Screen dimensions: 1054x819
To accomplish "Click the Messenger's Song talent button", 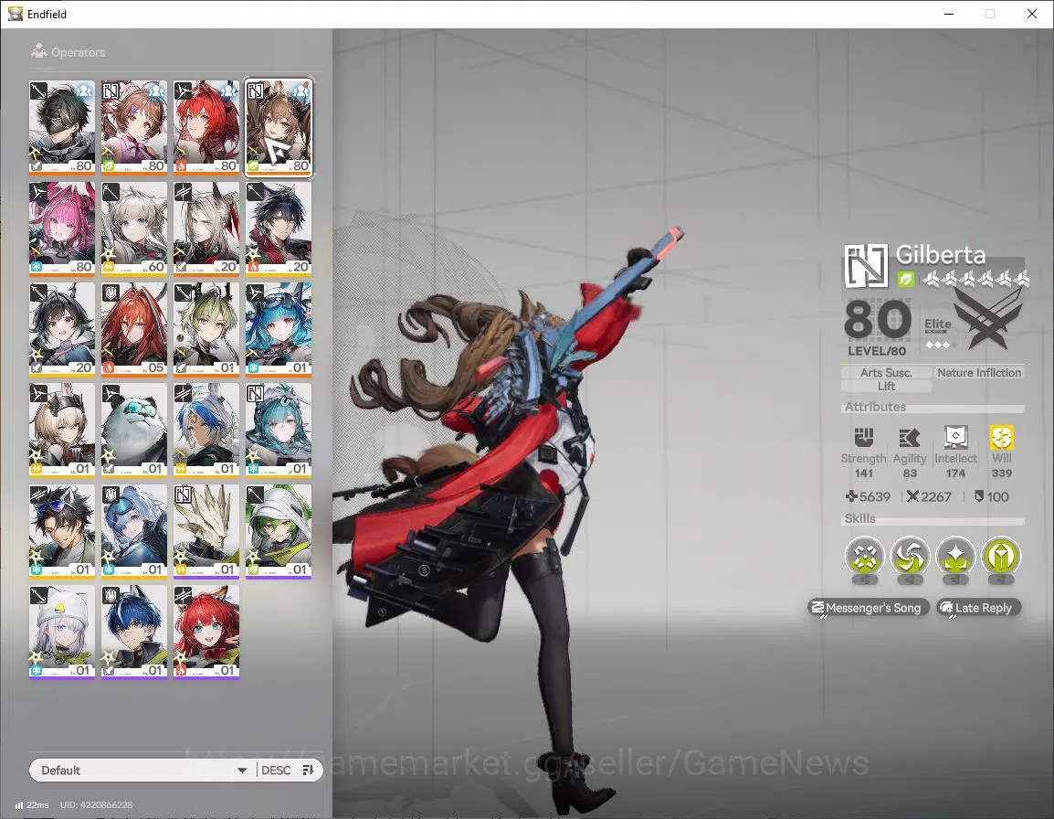I will tap(868, 608).
